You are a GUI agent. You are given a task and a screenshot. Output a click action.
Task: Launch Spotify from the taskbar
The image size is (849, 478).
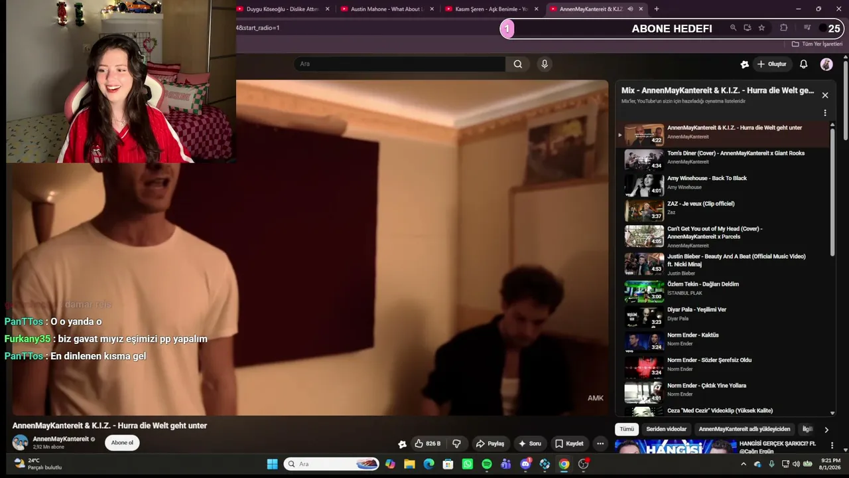[487, 464]
